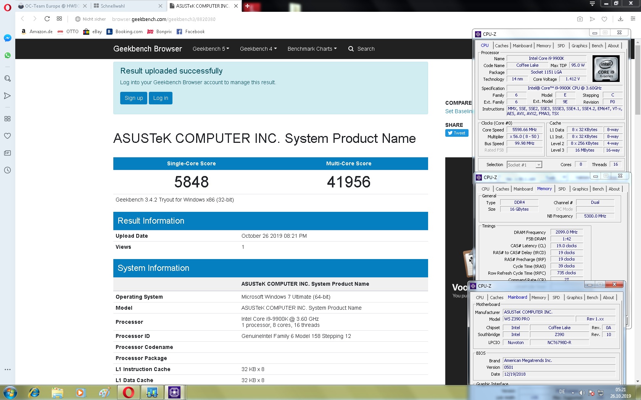Click Opera taskbar icon
The width and height of the screenshot is (641, 400).
[x=129, y=392]
